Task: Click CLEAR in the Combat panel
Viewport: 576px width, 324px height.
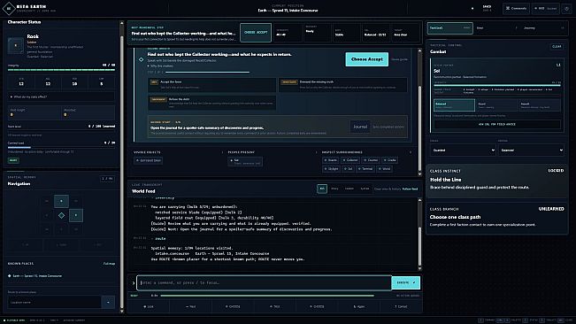Action: 557,47
